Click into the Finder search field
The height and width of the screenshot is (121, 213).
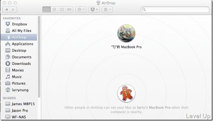(x=175, y=10)
